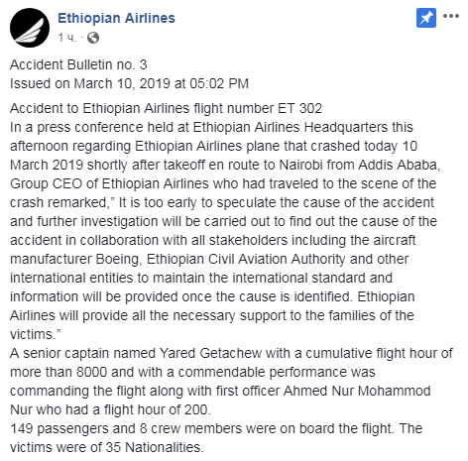Click 'Ethiopian Civil Aviation Authority' text

[x=246, y=260]
